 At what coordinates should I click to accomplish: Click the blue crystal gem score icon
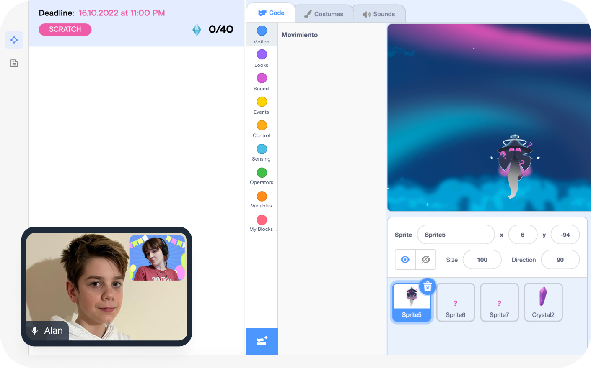pos(197,30)
